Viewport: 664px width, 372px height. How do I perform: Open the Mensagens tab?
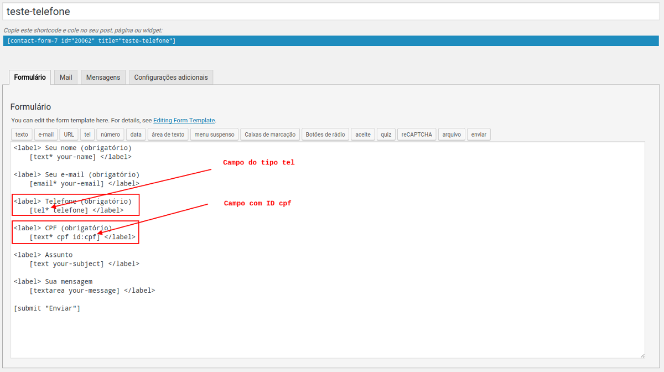click(103, 77)
